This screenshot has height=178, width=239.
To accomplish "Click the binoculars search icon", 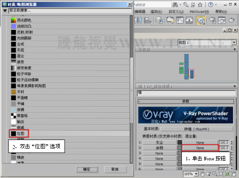I will pos(175,5).
